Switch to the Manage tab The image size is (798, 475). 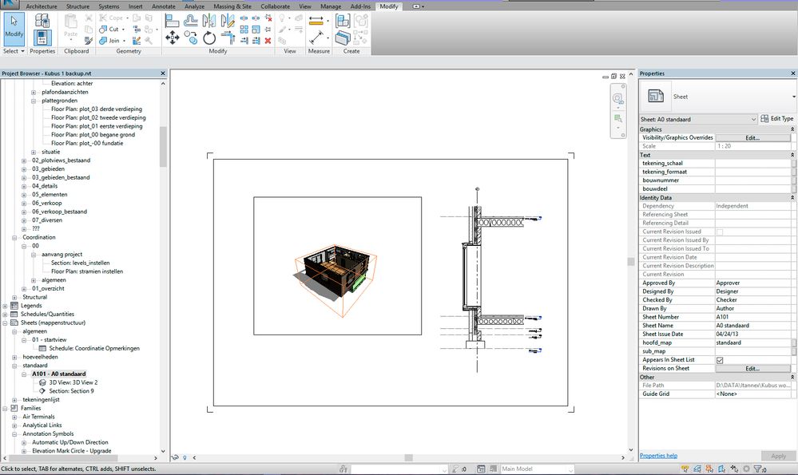[x=331, y=6]
